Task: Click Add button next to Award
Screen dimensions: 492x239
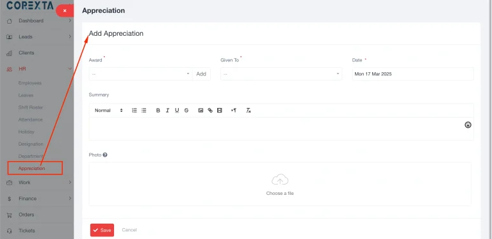Action: tap(201, 74)
